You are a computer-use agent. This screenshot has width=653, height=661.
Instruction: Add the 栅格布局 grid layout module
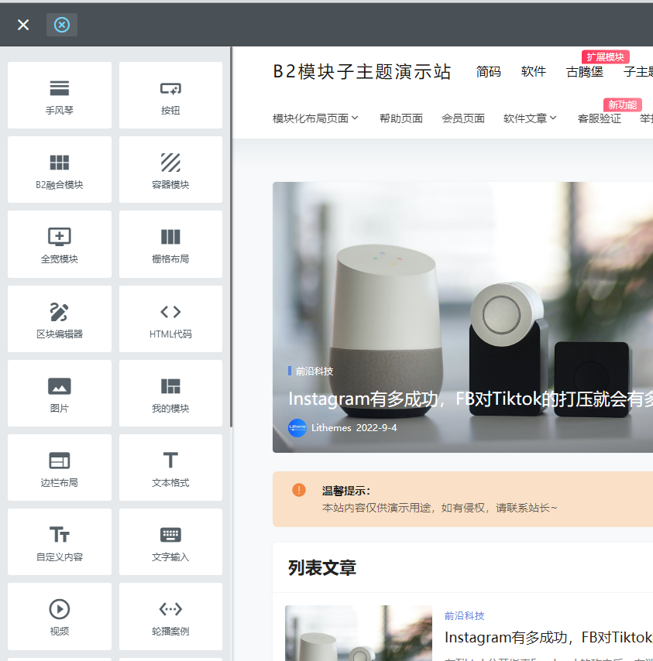tap(170, 244)
